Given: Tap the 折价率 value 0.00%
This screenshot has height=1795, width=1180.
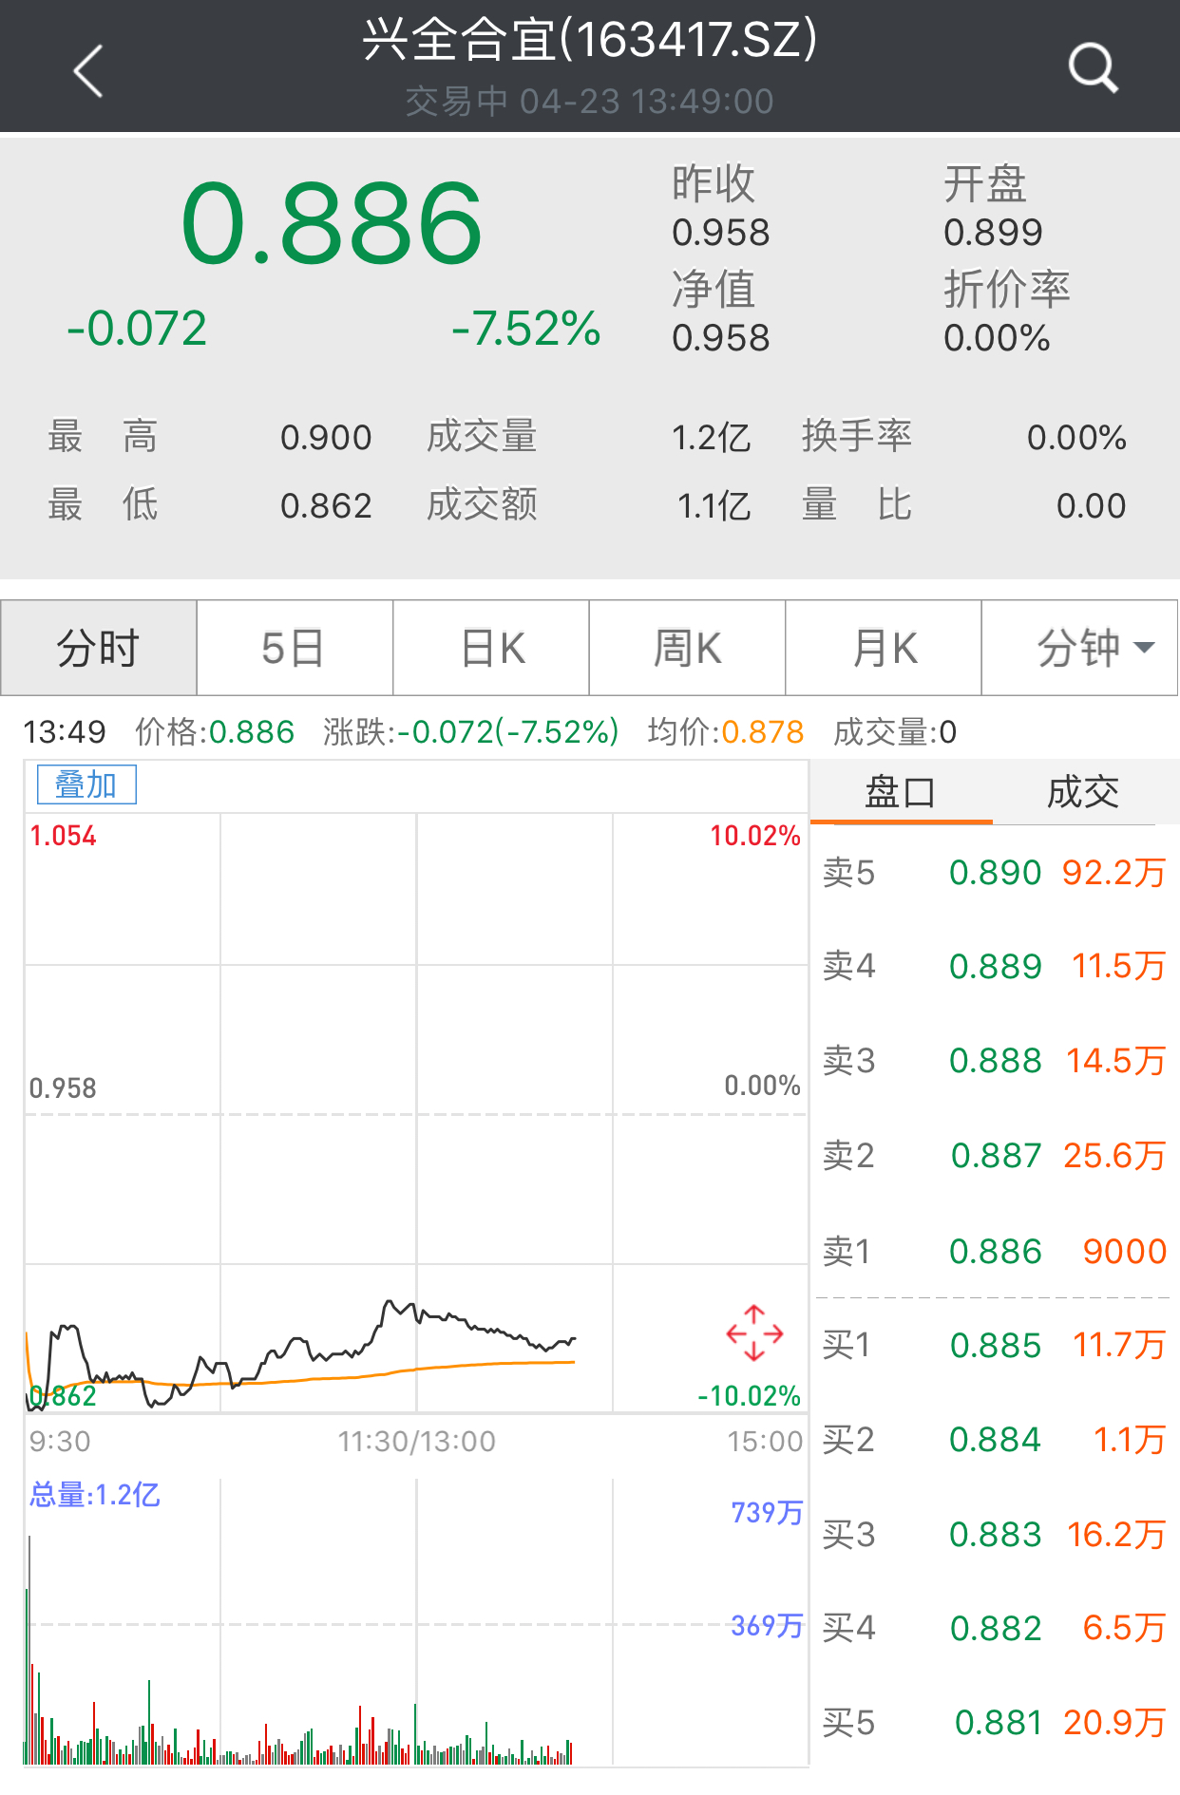Looking at the screenshot, I should point(997,338).
